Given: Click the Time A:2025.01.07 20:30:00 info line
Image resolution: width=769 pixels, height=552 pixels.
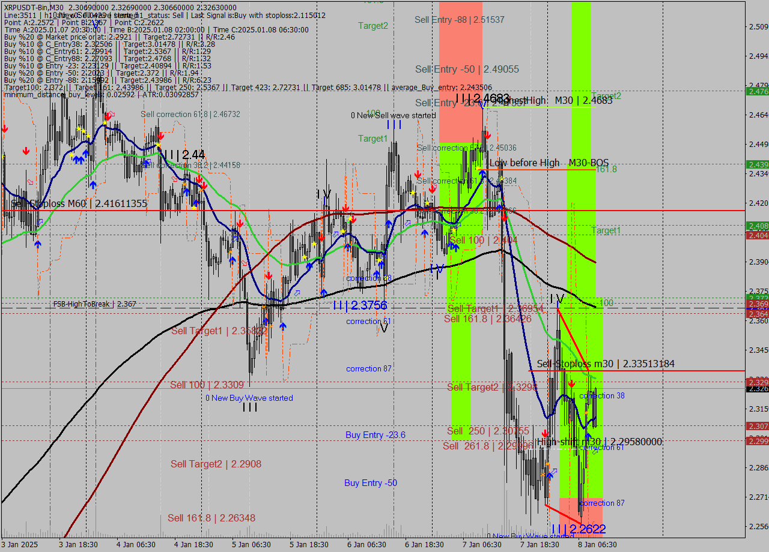Looking at the screenshot, I should click(x=157, y=29).
